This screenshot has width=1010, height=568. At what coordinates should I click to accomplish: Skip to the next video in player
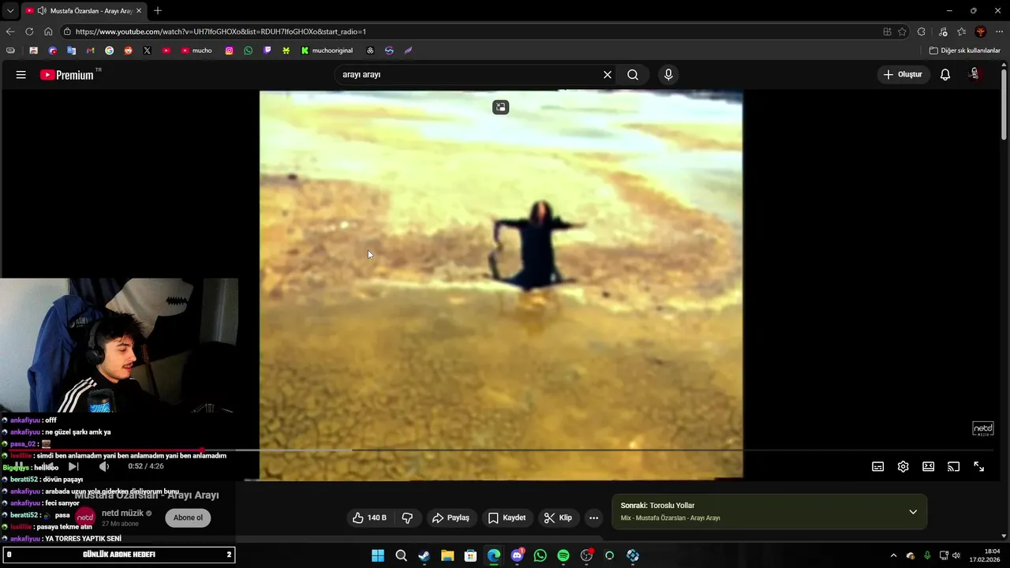(73, 466)
